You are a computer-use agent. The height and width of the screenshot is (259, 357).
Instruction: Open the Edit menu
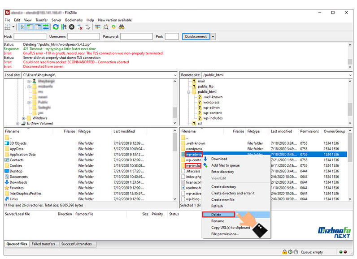pyautogui.click(x=17, y=20)
